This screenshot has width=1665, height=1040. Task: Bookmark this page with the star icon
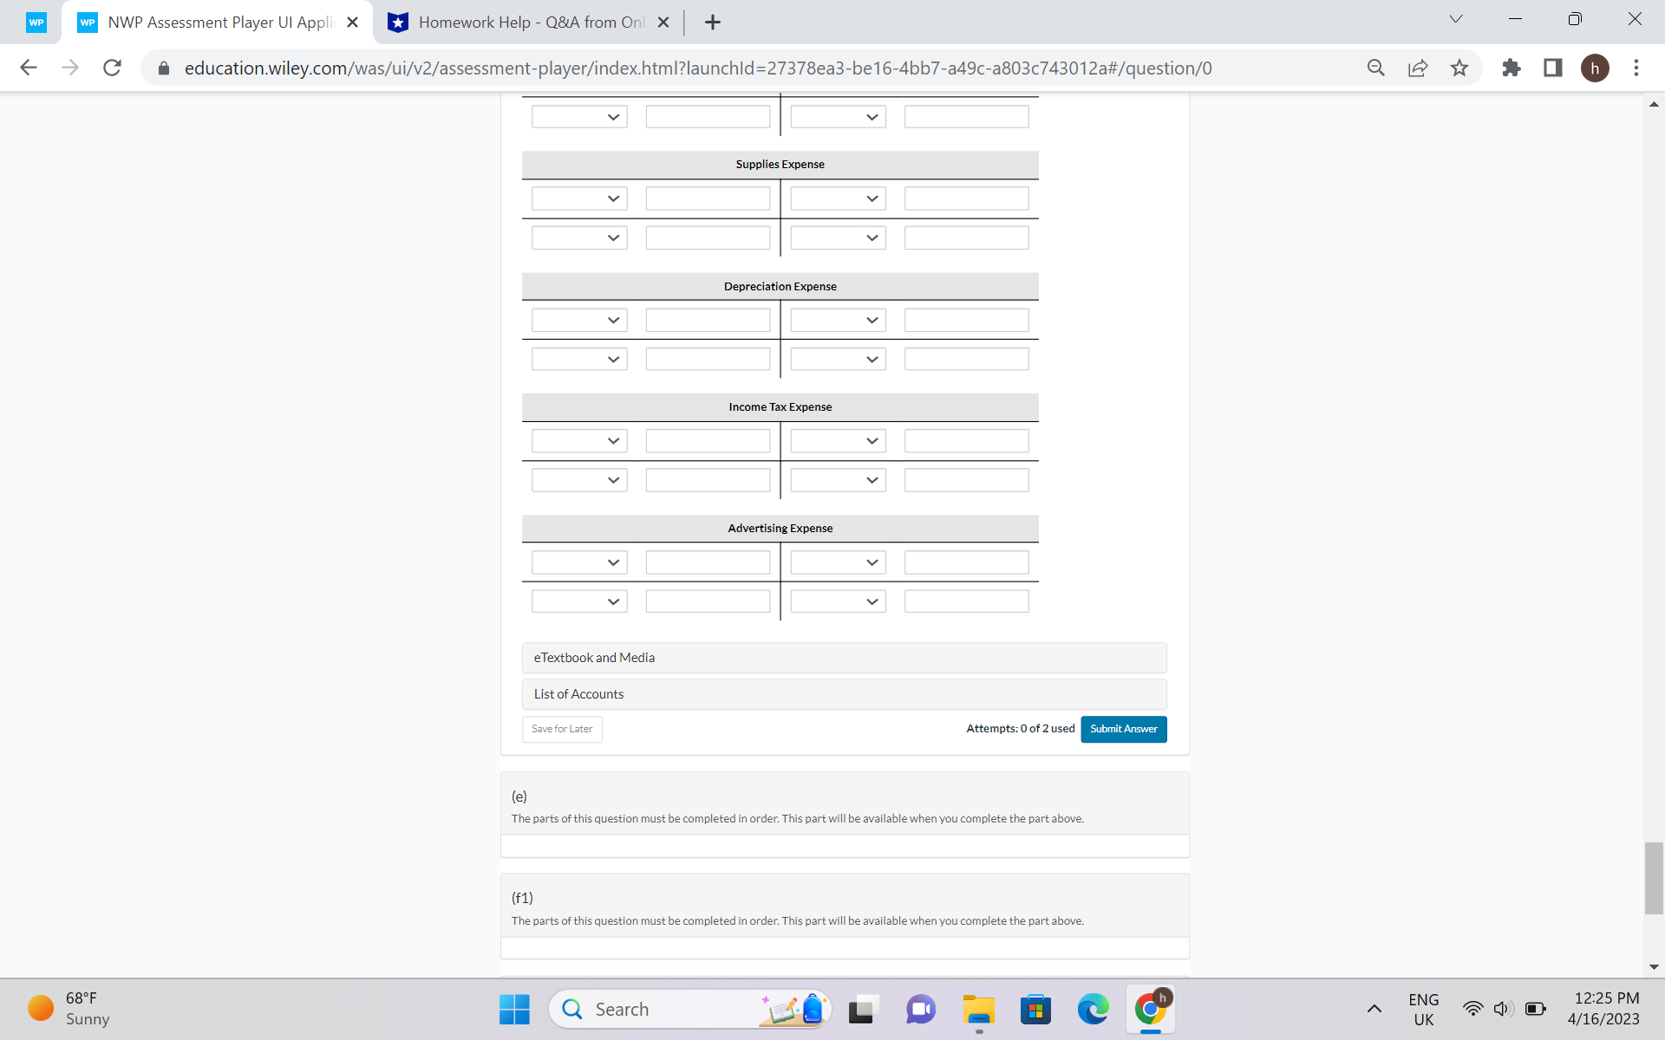point(1459,68)
